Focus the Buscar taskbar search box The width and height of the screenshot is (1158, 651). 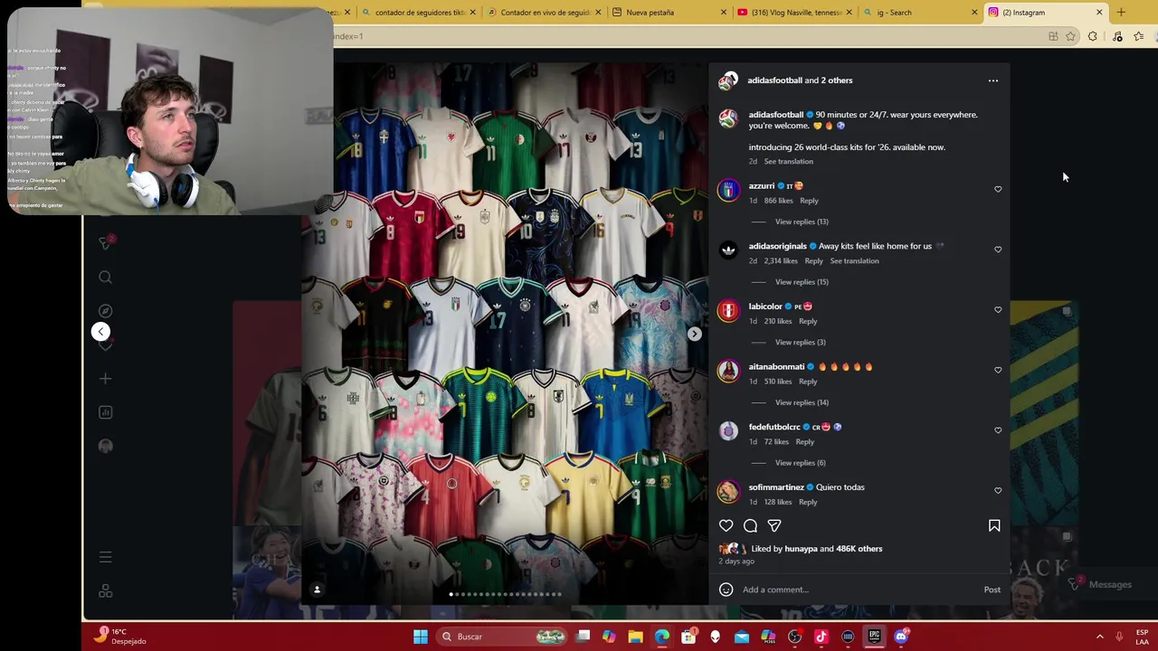[x=502, y=637]
